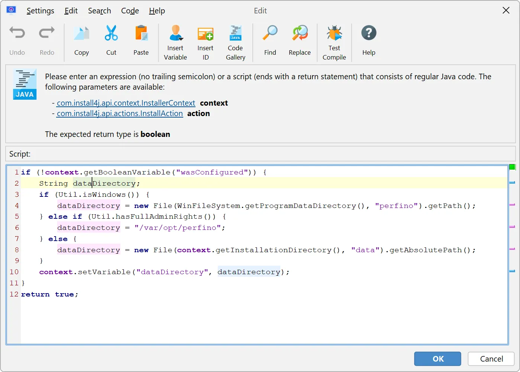Dismiss the dialog with Cancel
The image size is (520, 372).
[491, 359]
